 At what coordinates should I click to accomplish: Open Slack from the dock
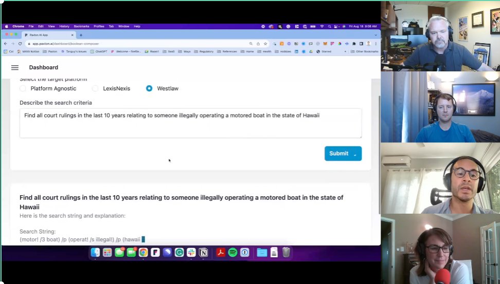(x=191, y=253)
